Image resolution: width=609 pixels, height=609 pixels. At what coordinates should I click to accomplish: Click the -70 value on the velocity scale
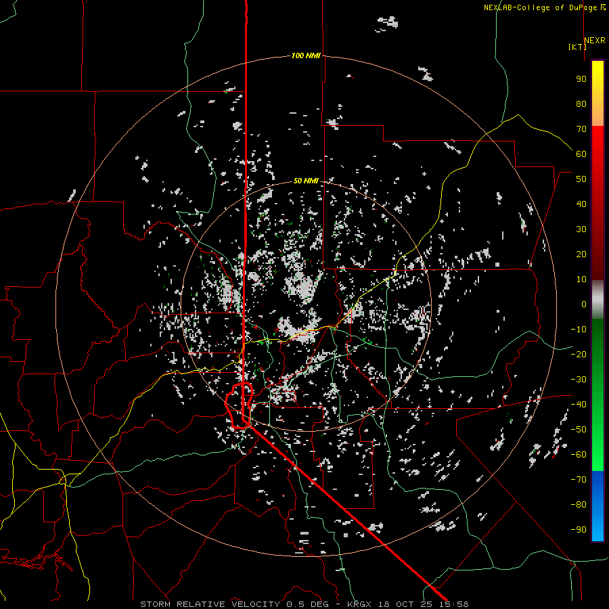[579, 480]
